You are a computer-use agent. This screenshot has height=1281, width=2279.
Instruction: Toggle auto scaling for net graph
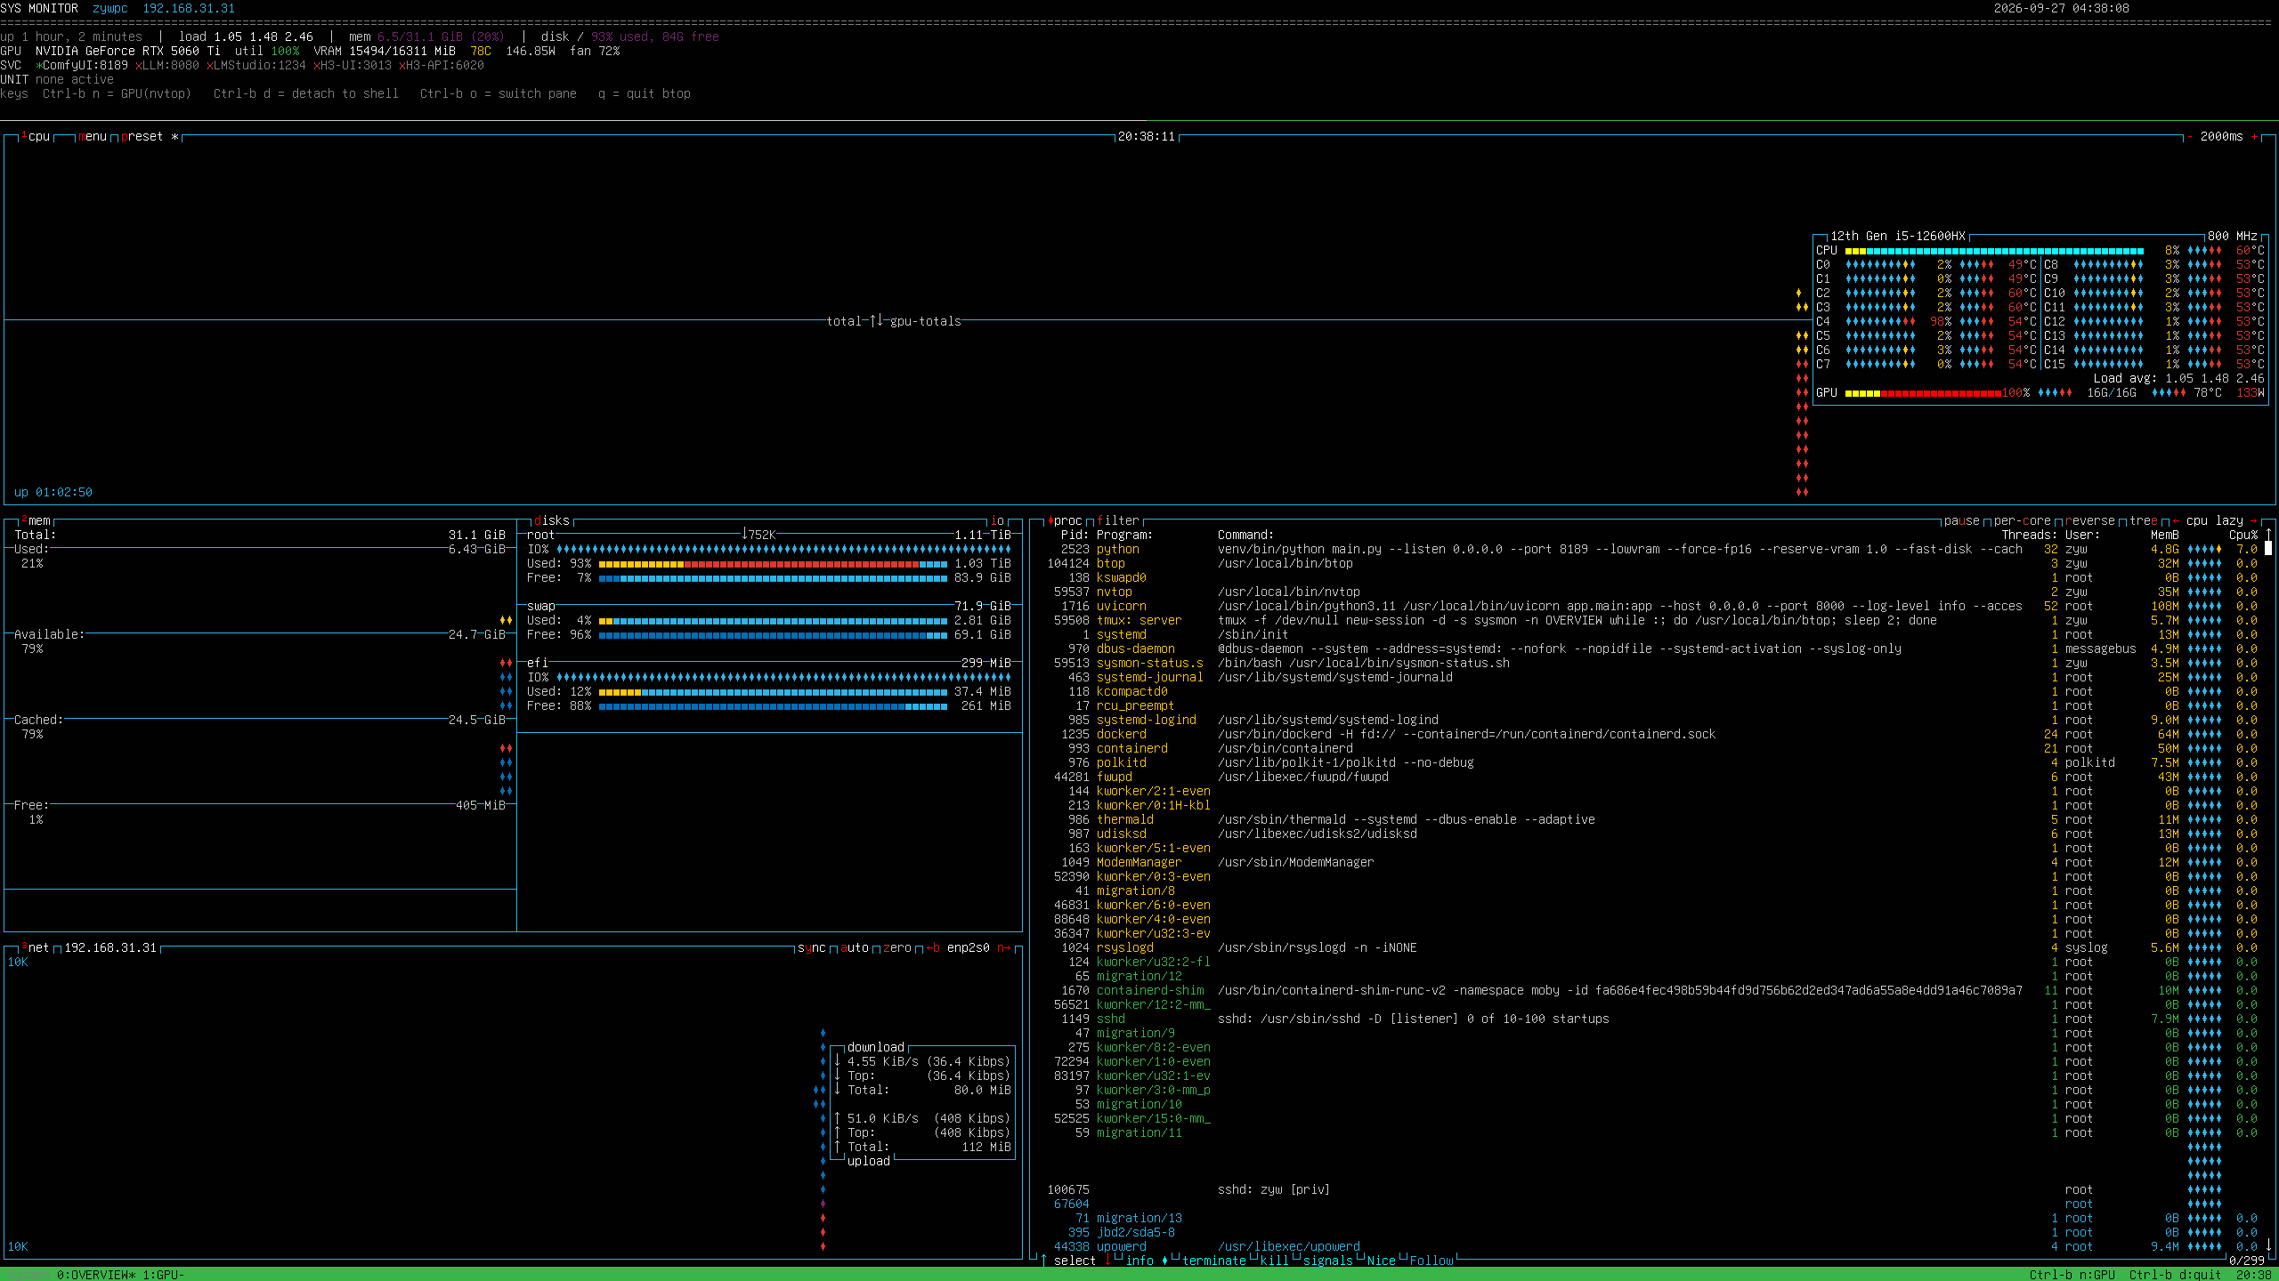855,947
